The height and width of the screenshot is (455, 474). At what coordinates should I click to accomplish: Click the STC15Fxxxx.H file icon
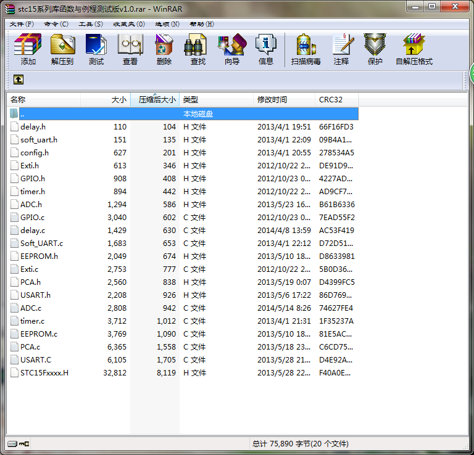pos(14,372)
